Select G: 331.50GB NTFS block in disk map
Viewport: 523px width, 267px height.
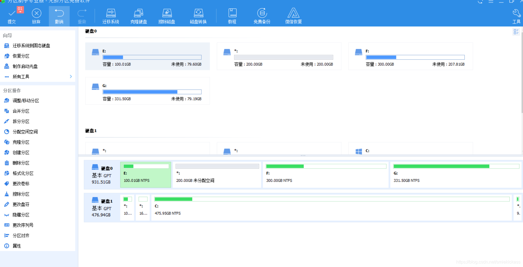(x=456, y=175)
